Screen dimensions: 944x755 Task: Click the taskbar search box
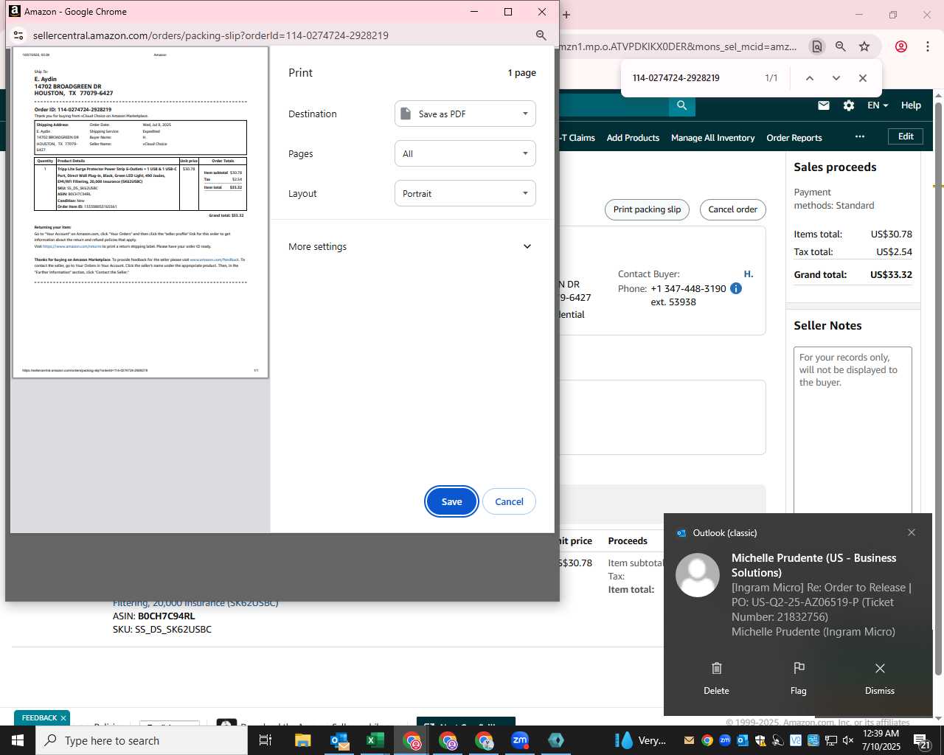[142, 740]
